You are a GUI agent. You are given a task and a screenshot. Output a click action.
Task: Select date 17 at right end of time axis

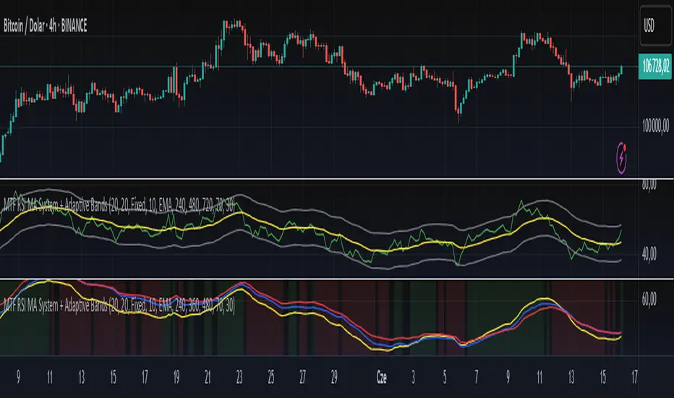634,377
